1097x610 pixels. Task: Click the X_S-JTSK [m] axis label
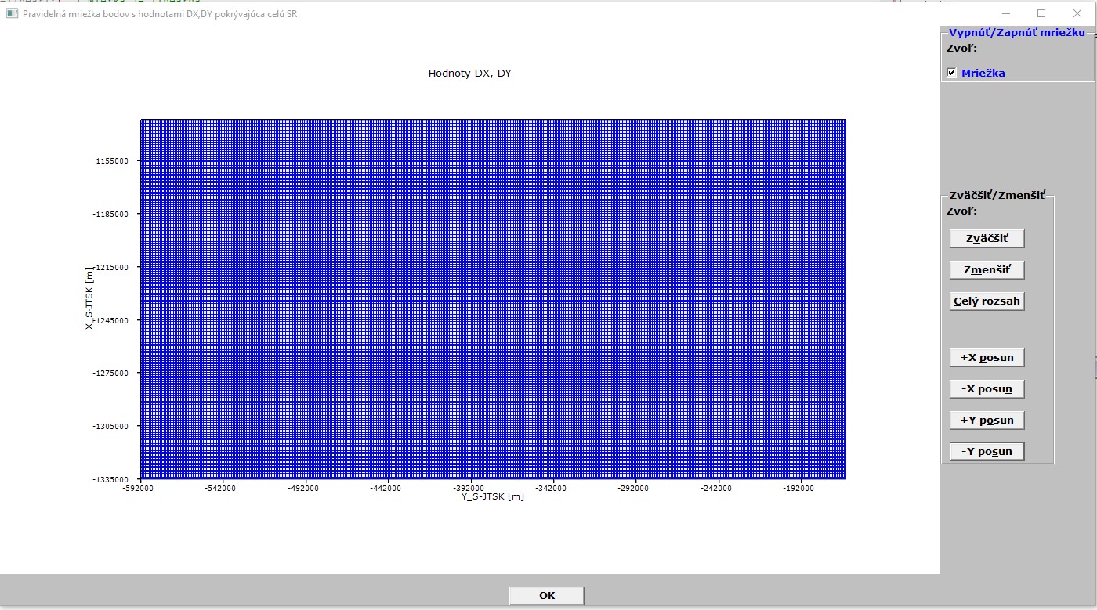[89, 297]
